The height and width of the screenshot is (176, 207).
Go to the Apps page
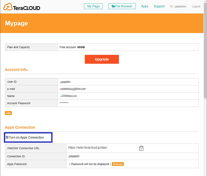145,6
